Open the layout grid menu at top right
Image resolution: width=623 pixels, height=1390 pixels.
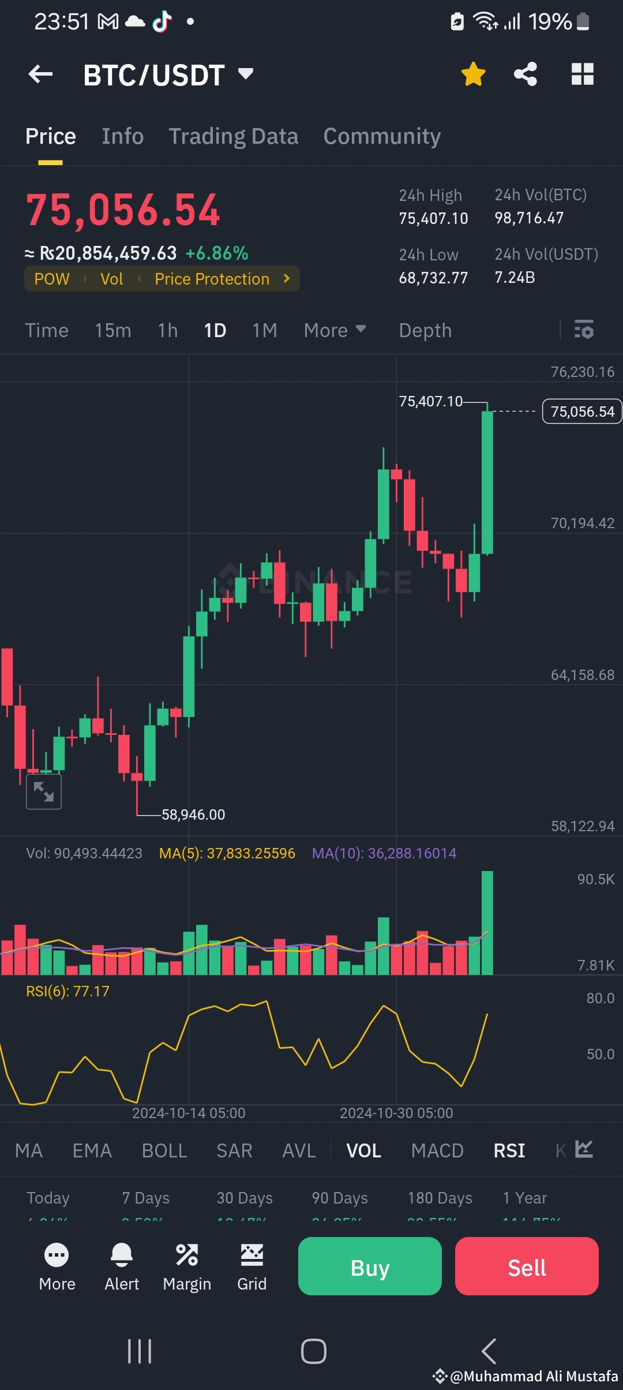(583, 74)
